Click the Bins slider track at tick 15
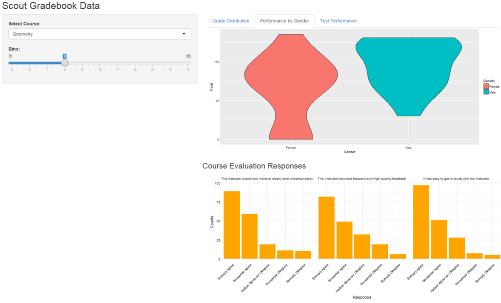501x303 pixels. click(x=188, y=63)
